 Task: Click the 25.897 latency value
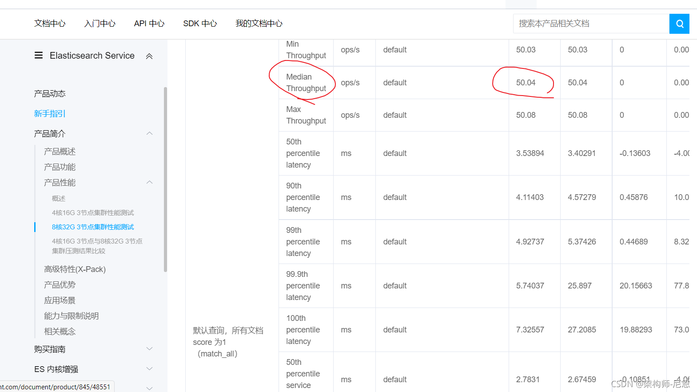[x=580, y=286]
